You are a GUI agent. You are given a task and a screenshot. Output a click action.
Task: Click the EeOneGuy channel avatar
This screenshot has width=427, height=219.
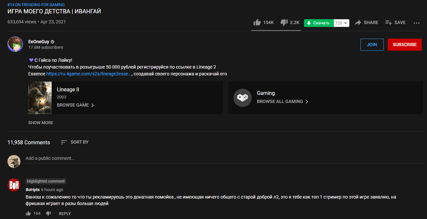[x=15, y=44]
